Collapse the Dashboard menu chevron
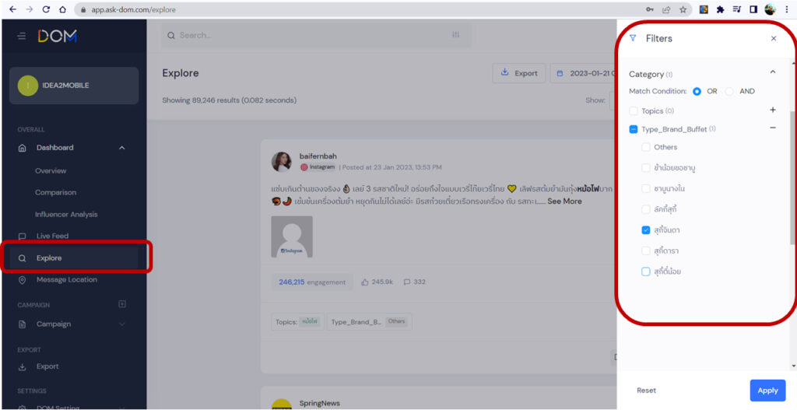This screenshot has width=797, height=410. pos(122,148)
